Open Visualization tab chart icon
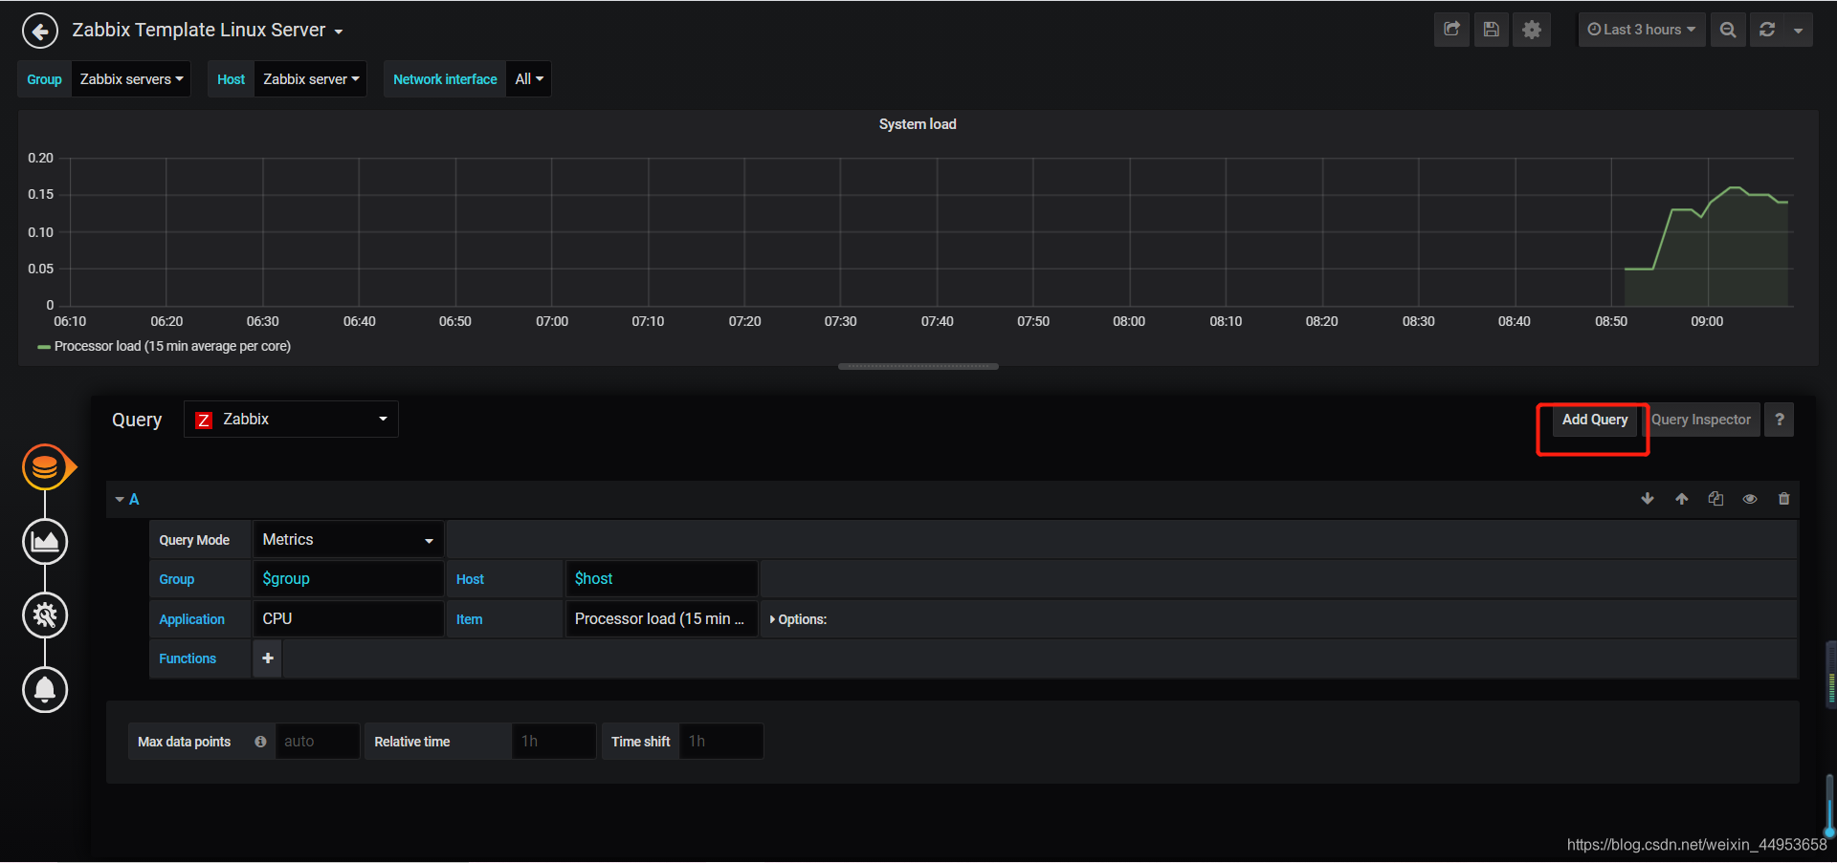The width and height of the screenshot is (1837, 863). tap(45, 542)
